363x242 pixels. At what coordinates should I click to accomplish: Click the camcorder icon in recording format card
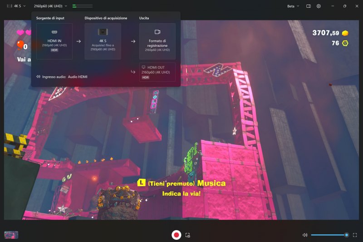point(157,32)
